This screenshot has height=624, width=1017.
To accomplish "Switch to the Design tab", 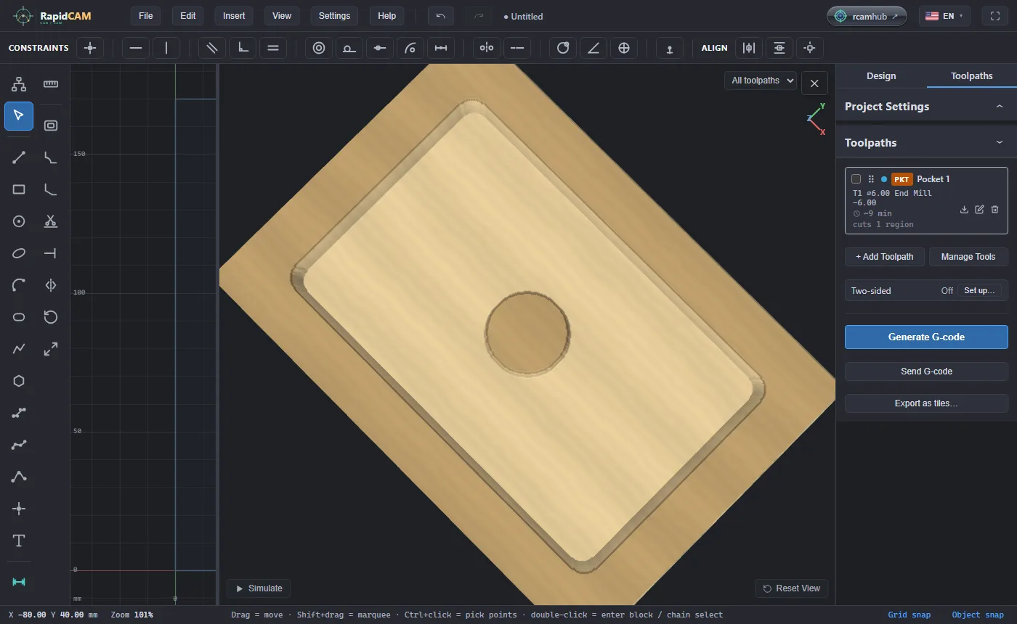I will tap(881, 75).
